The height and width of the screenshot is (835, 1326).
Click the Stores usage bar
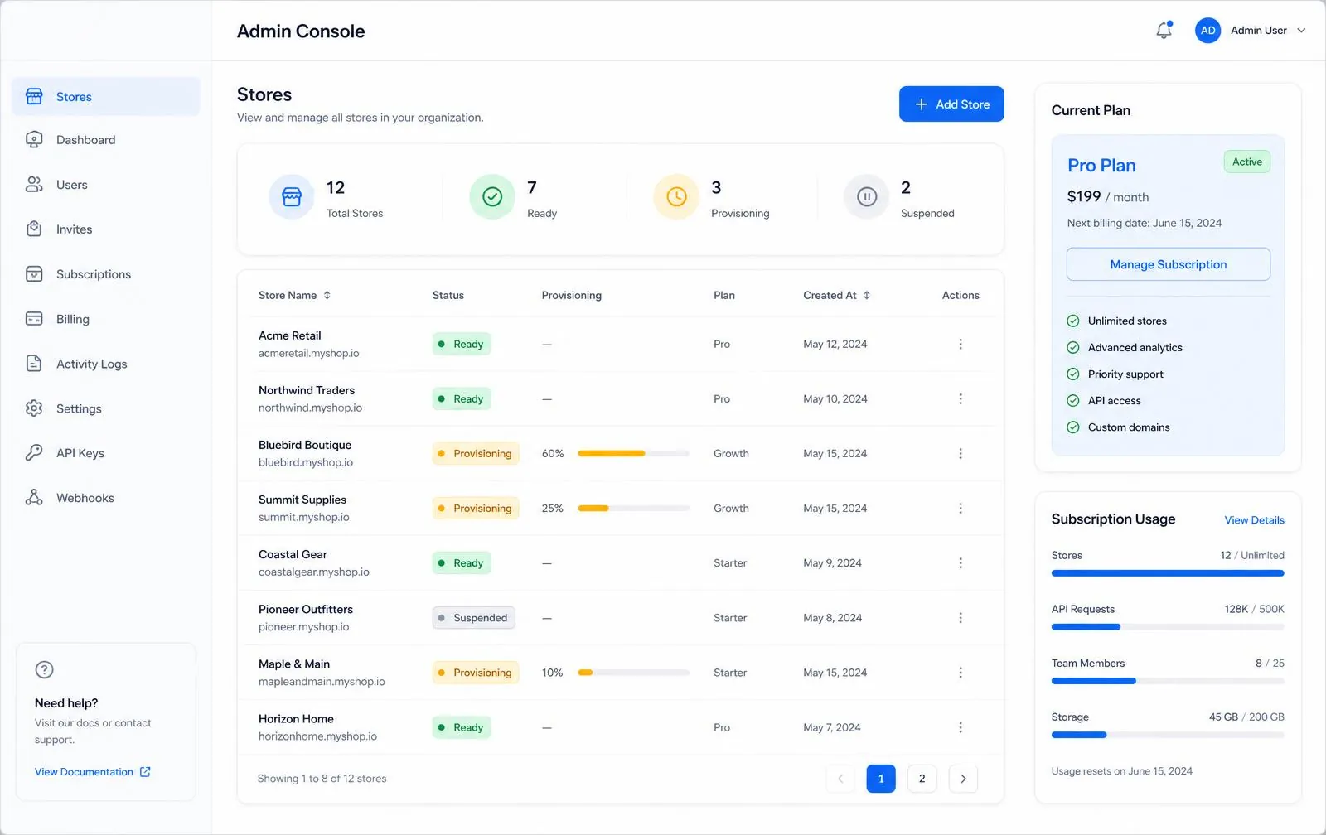pyautogui.click(x=1168, y=573)
